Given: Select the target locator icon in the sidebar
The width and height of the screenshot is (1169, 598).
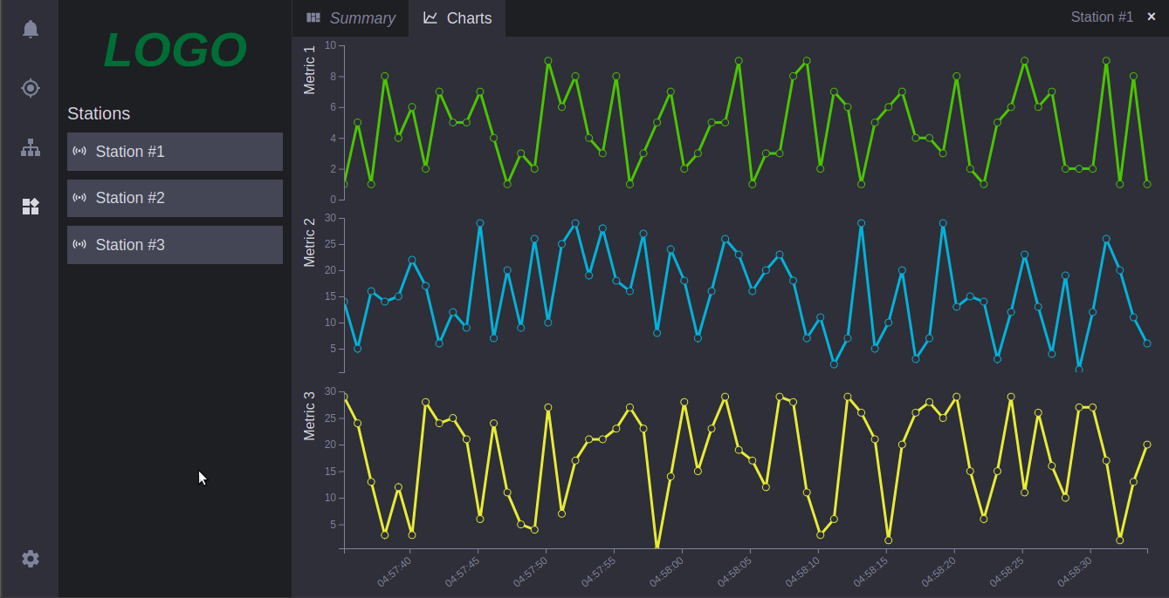Looking at the screenshot, I should 30,88.
